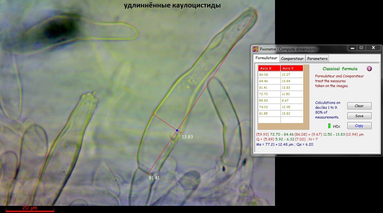The width and height of the screenshot is (383, 213).
Task: Click the Axis Y column header
Action: tap(292, 68)
